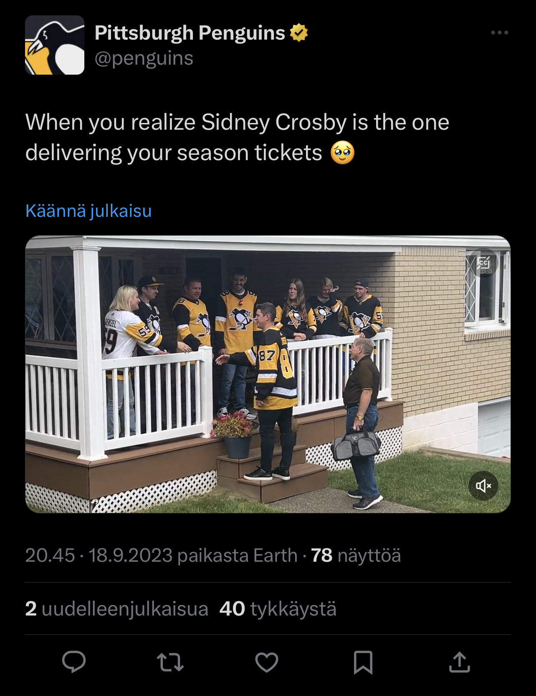Translate post via Käännä julkaisu
Viewport: 536px width, 696px height.
[x=88, y=211]
